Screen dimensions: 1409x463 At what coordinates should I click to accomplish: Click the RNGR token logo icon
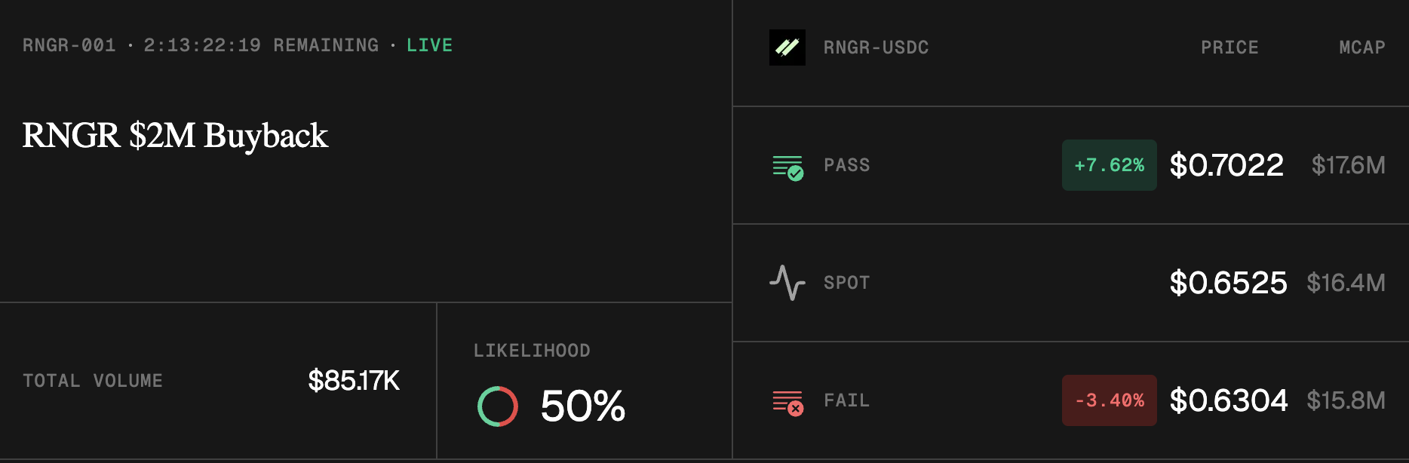point(787,48)
